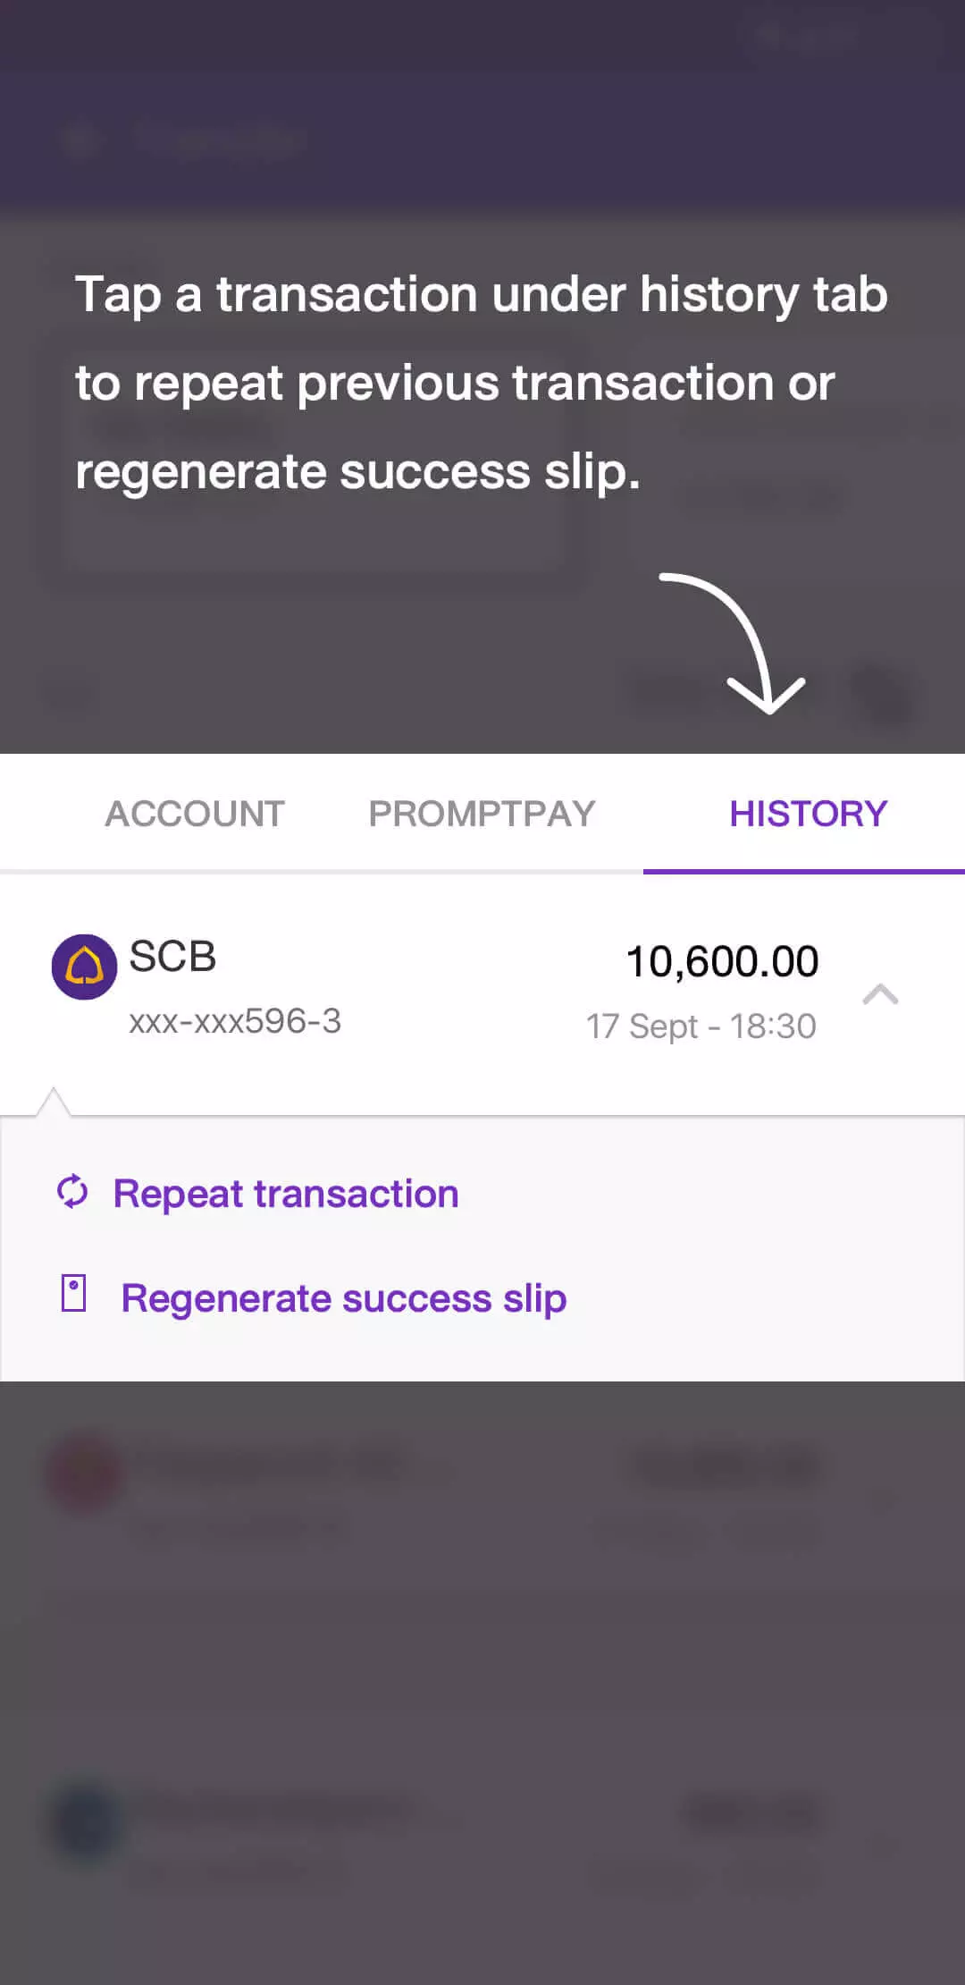The height and width of the screenshot is (1985, 965).
Task: Click the SCB bank name label
Action: coord(172,957)
